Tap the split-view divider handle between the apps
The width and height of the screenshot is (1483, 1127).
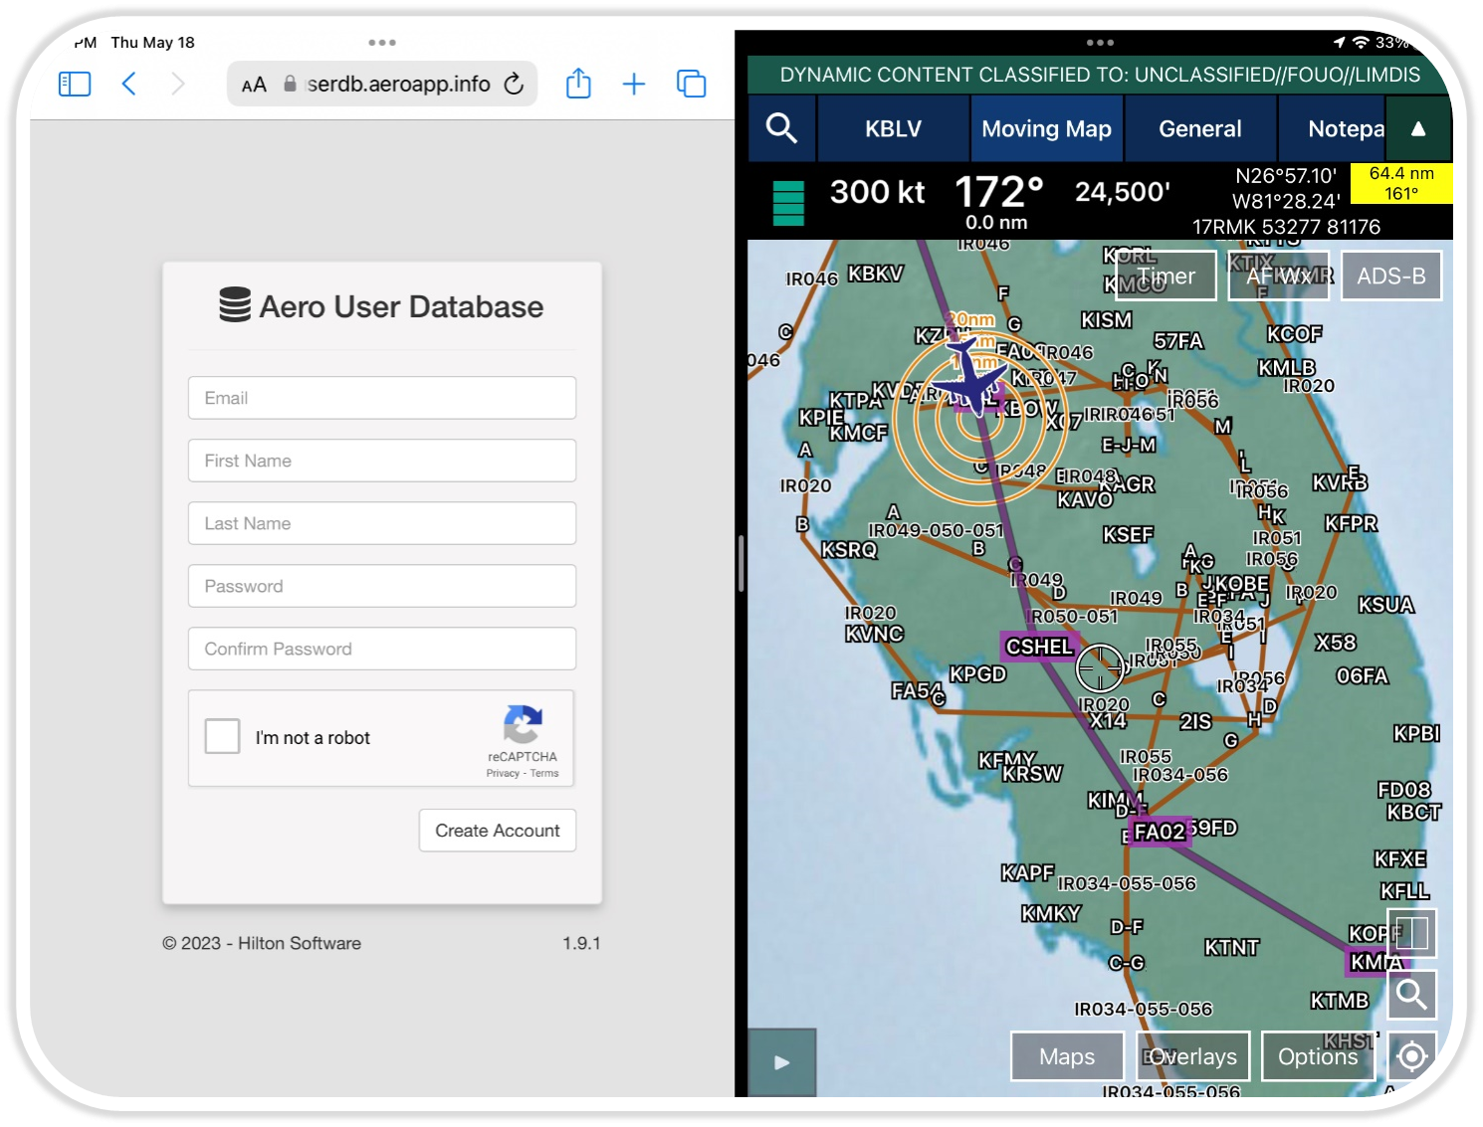pyautogui.click(x=741, y=564)
